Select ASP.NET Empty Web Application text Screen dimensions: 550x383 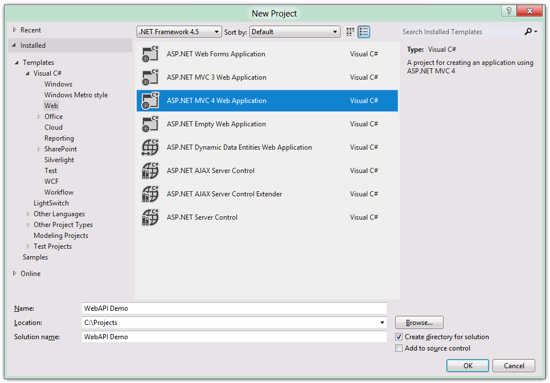216,124
